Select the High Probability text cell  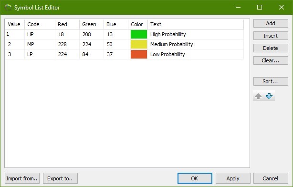coord(196,34)
